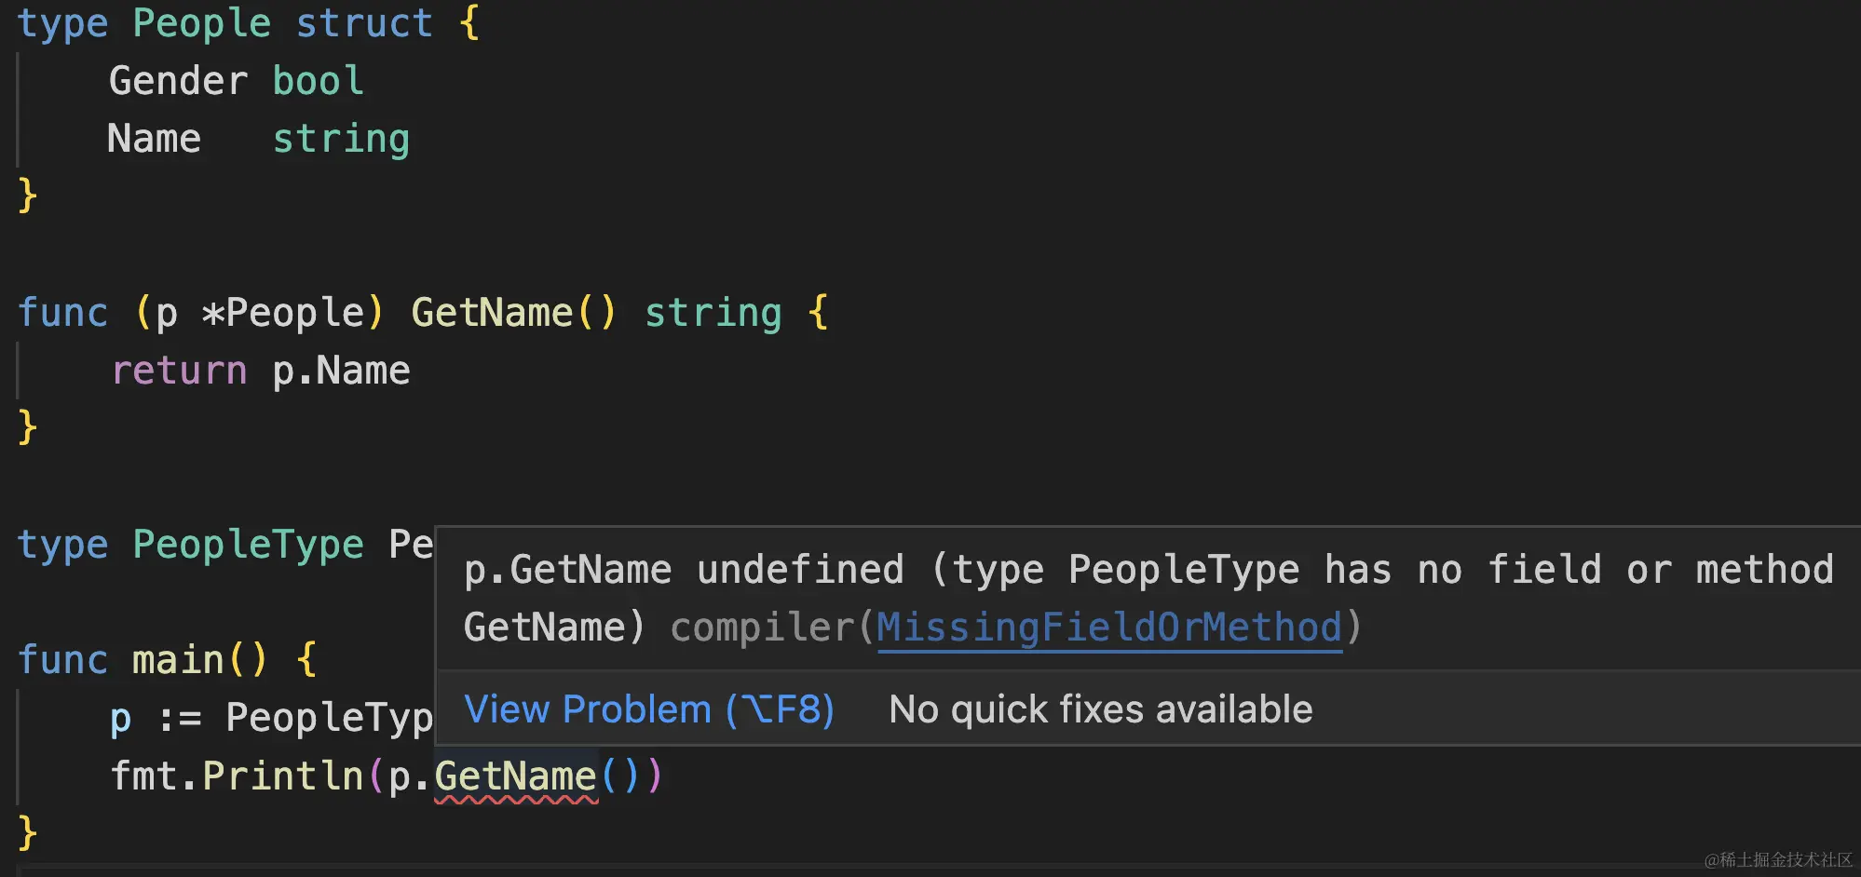Viewport: 1861px width, 877px height.
Task: Click View Problem in the hover popup
Action: [648, 709]
